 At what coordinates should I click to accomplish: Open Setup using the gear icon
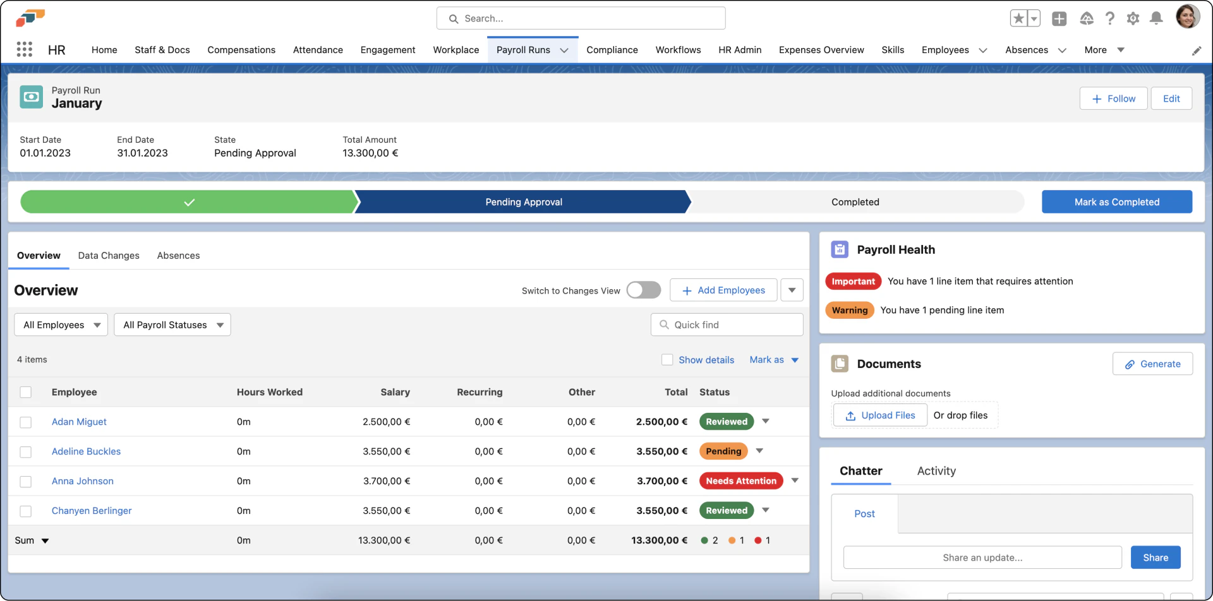[x=1133, y=18]
